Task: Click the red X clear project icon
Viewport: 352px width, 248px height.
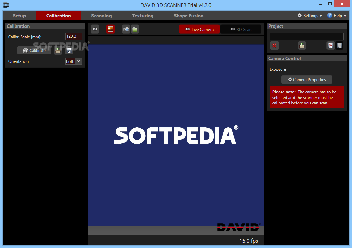Action: tap(274, 46)
